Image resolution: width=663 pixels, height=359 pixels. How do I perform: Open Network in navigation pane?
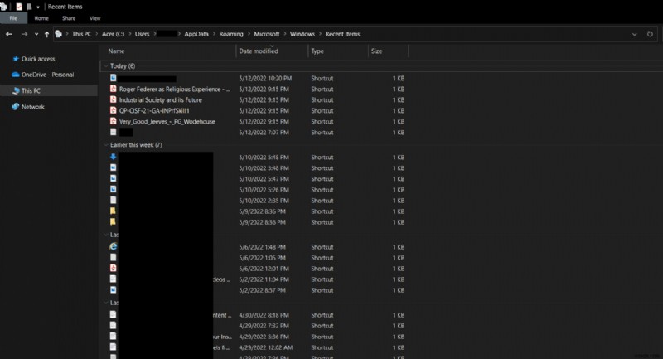click(x=32, y=107)
